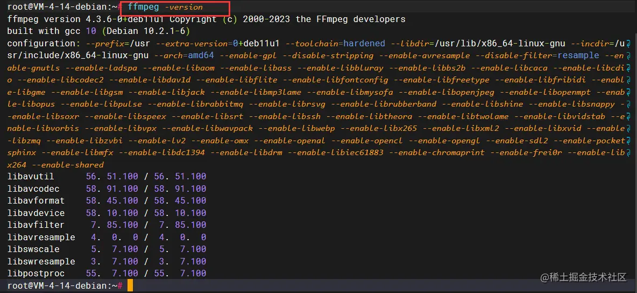Click the '--enable-libsrt' flag

(208, 116)
